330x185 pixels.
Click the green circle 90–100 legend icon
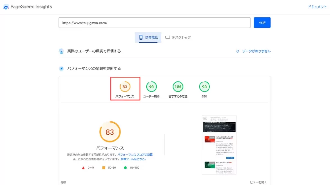tap(125, 168)
